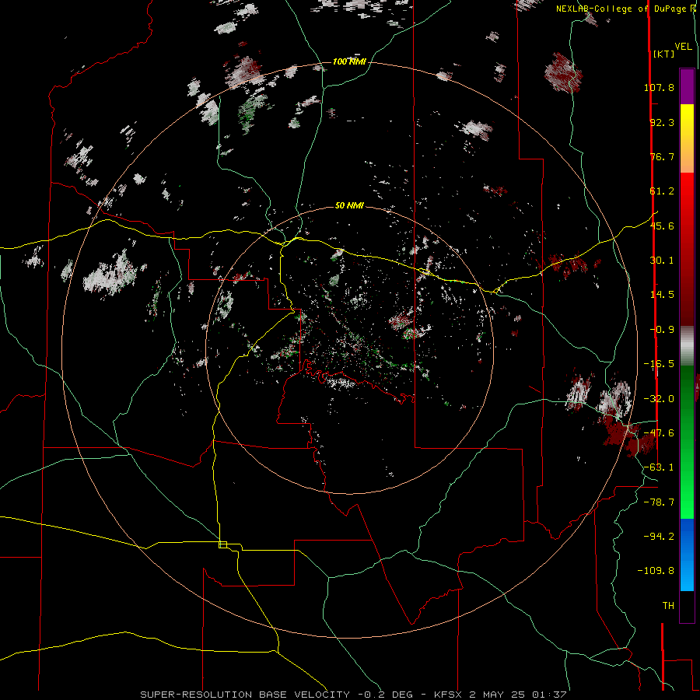Click the "TH" legend label

[668, 606]
